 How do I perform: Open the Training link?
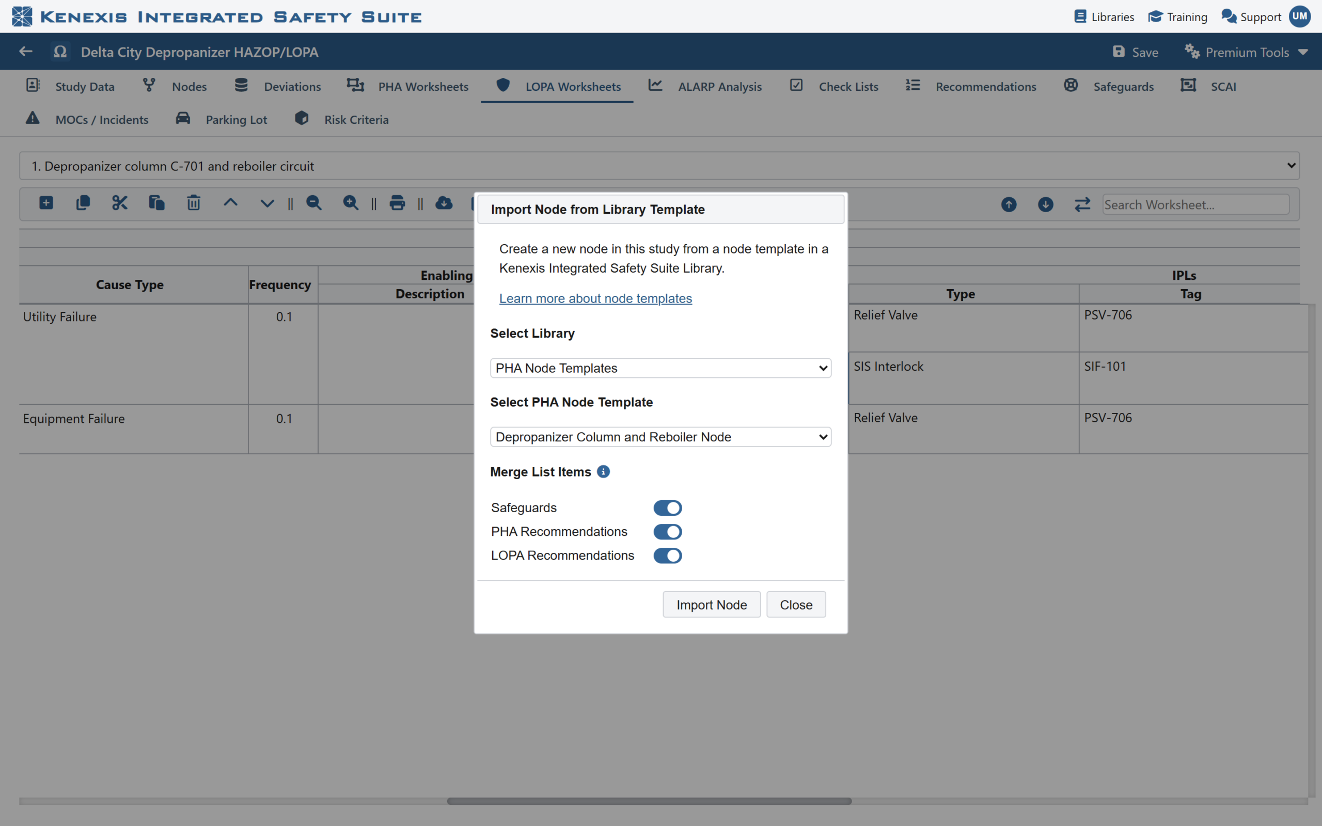pos(1178,17)
